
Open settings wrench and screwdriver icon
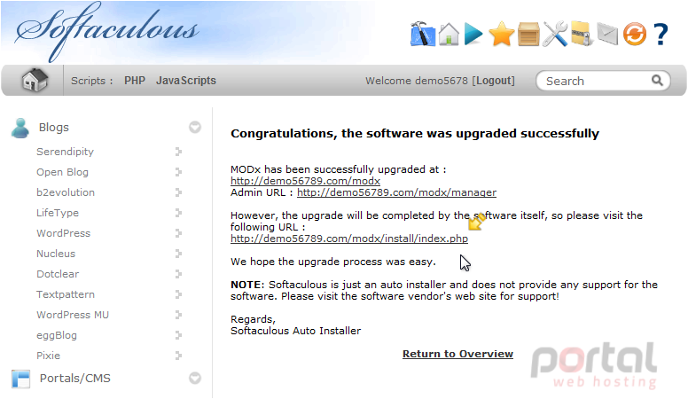coord(555,34)
